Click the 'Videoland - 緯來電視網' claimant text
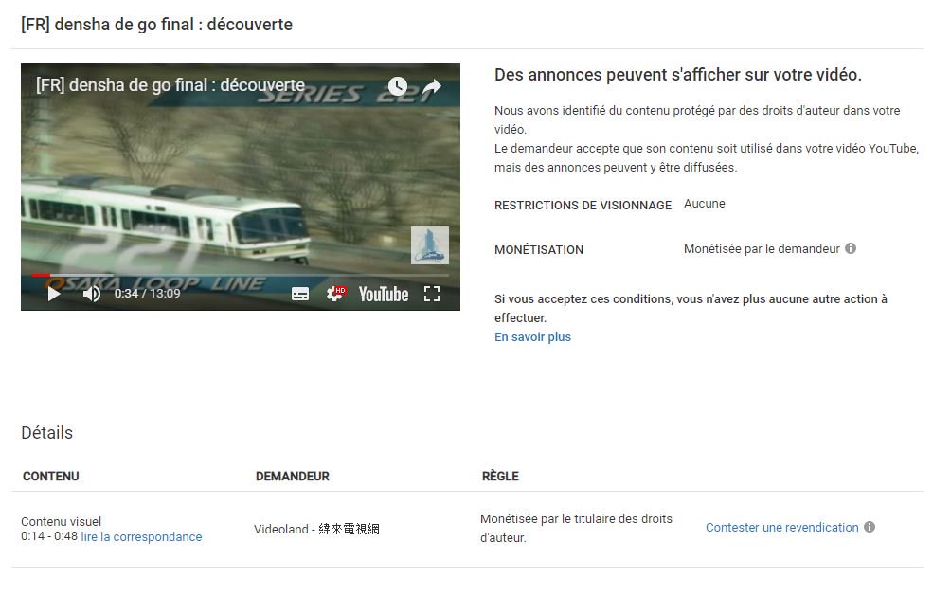This screenshot has height=596, width=933. 316,530
